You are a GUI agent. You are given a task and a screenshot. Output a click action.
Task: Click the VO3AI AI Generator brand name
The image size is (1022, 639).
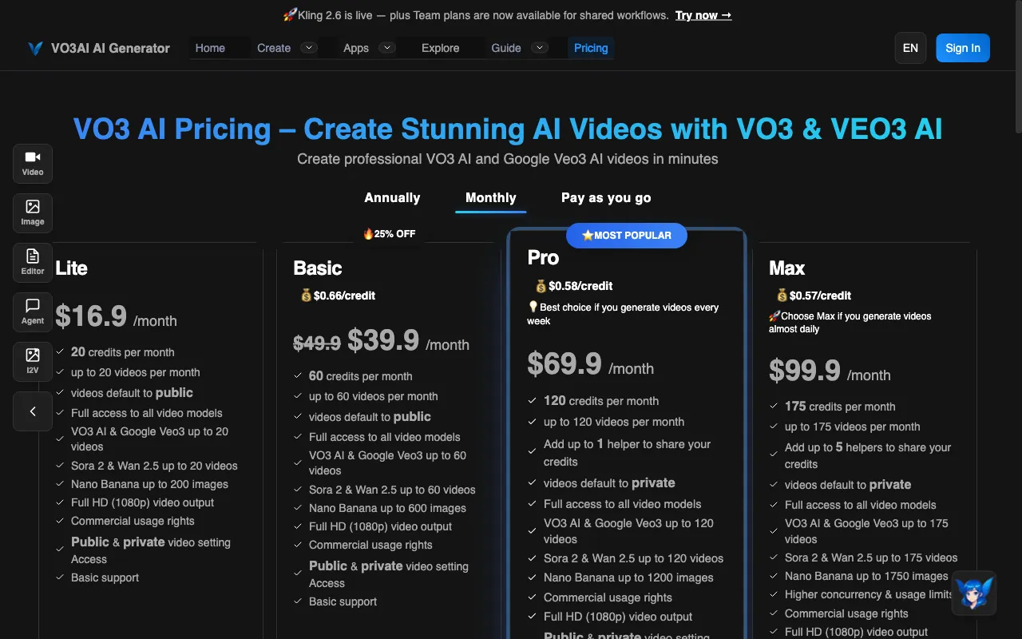(x=110, y=48)
